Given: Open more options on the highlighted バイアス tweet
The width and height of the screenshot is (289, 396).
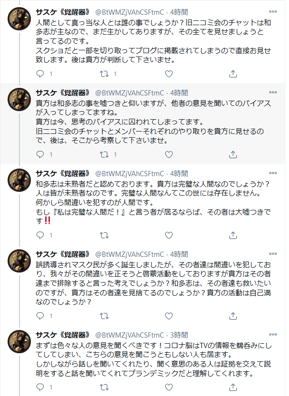Looking at the screenshot, I should click(x=273, y=93).
